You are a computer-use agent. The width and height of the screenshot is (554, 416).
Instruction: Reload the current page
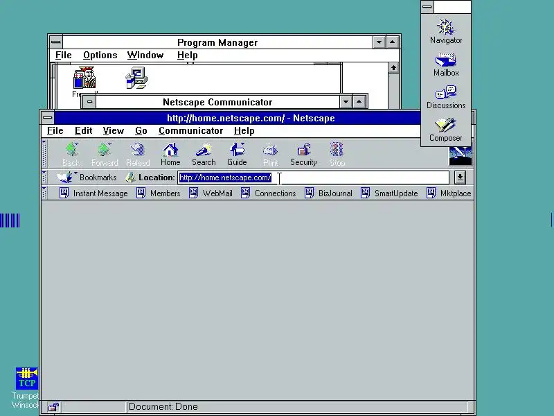[x=138, y=154]
